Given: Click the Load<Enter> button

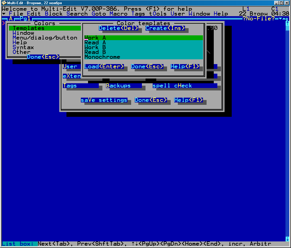Looking at the screenshot, I should tap(104, 66).
